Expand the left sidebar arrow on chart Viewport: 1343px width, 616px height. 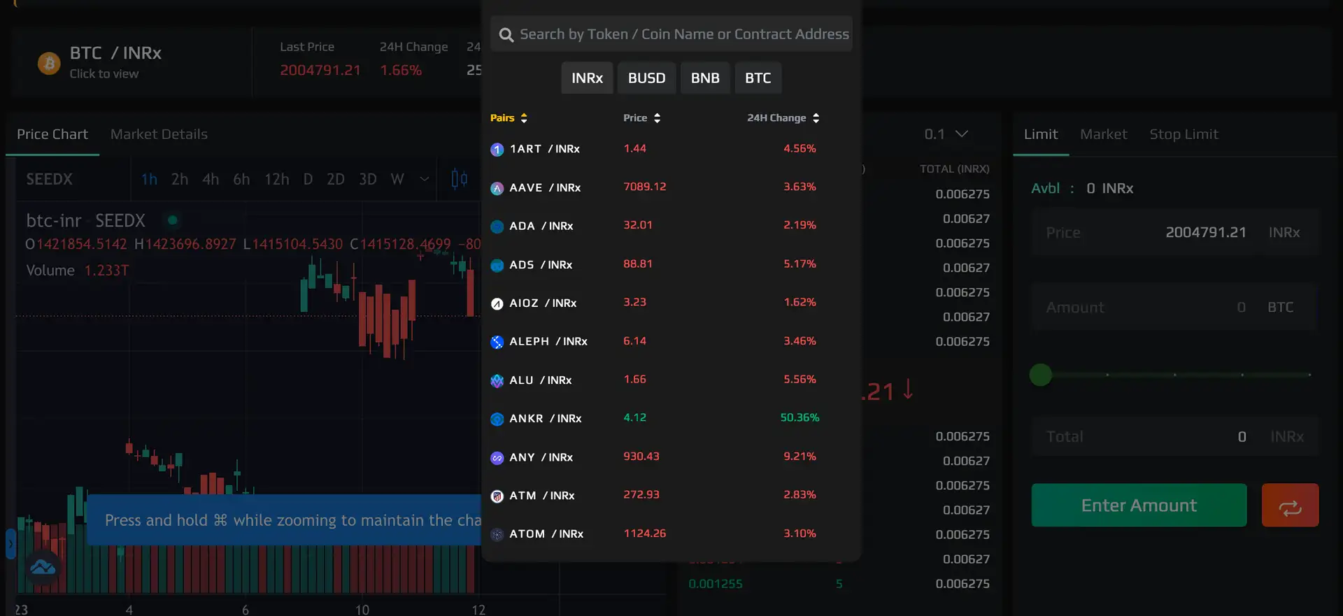click(10, 543)
